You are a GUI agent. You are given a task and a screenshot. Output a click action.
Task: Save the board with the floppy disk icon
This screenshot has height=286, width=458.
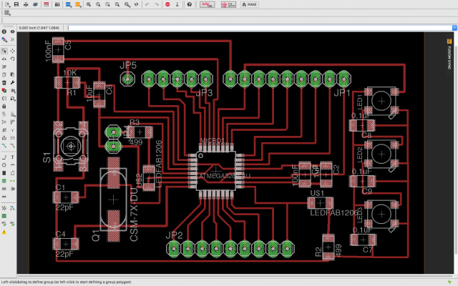pos(16,4)
